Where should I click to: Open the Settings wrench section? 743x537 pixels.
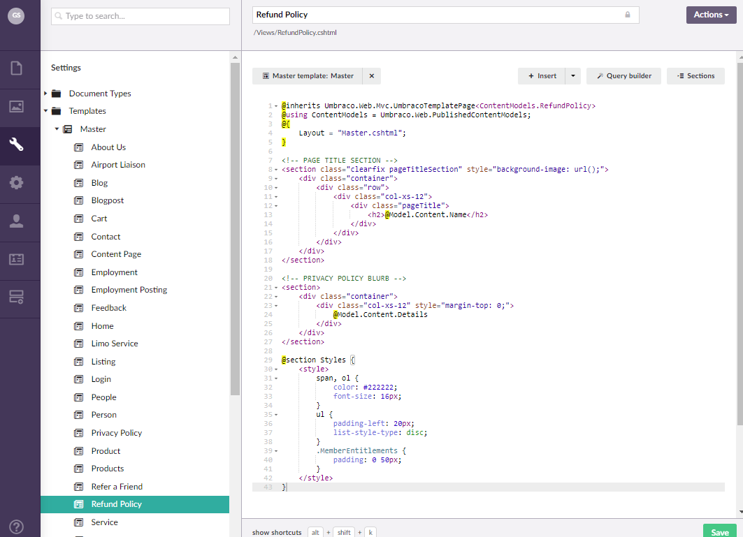tap(16, 145)
